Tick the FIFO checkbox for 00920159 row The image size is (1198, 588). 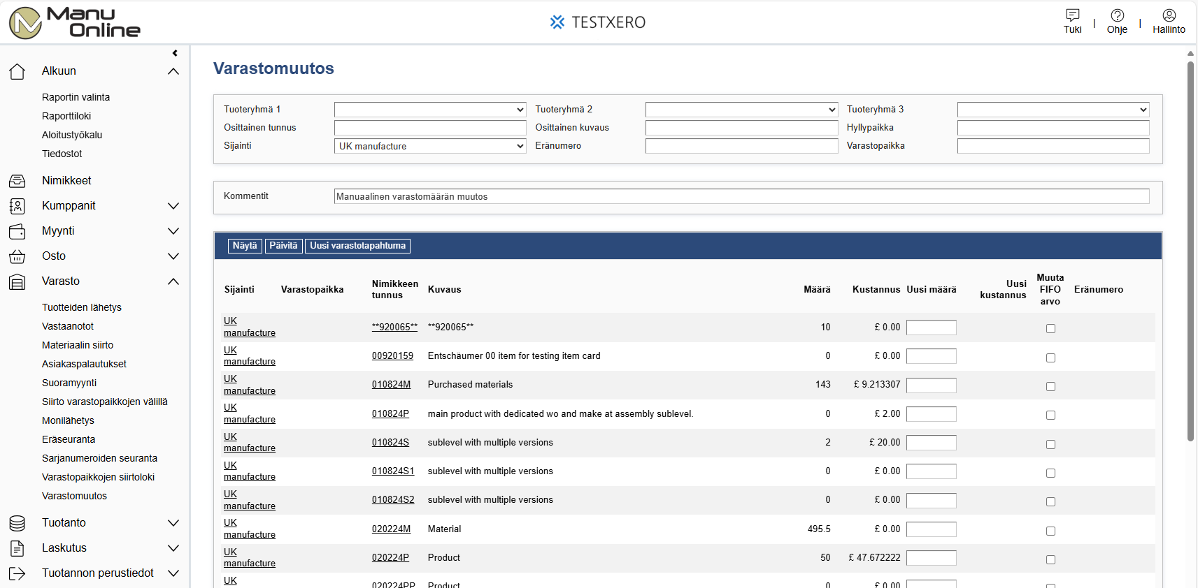coord(1050,358)
